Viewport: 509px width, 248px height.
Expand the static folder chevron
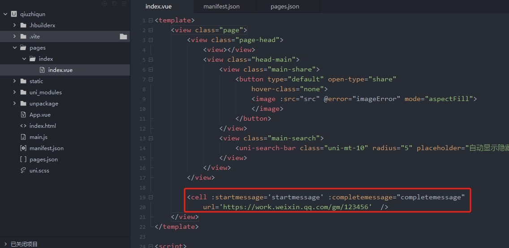click(14, 81)
